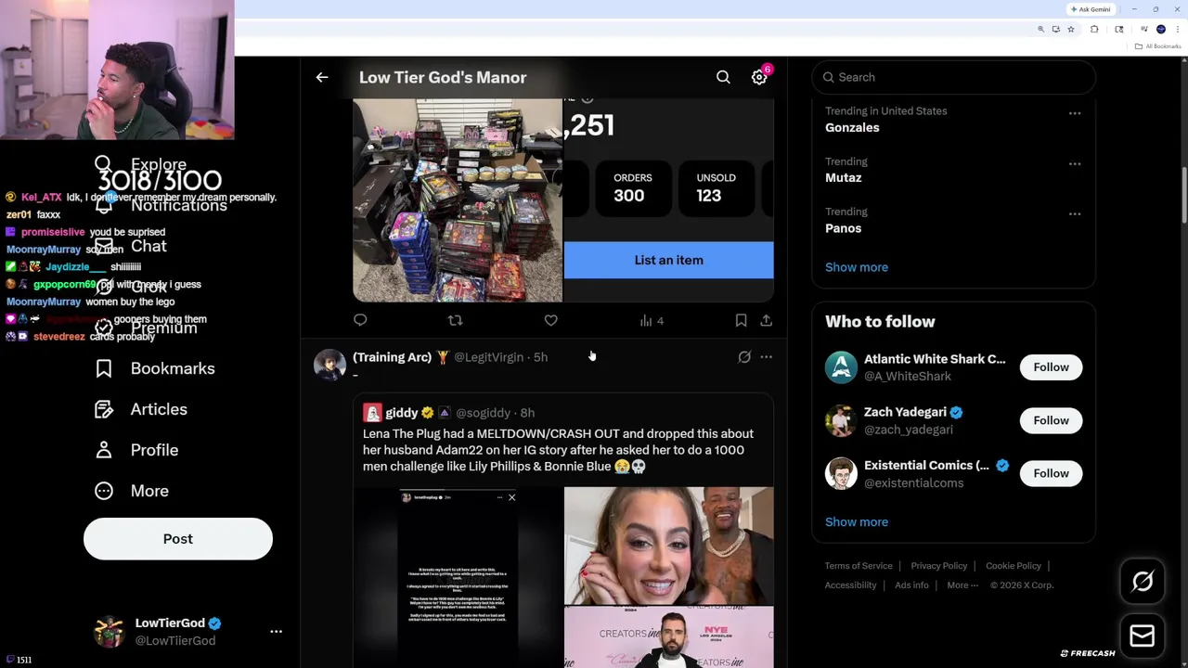Click the ORDERS 300 stat card
Viewport: 1188px width, 668px height.
[x=633, y=187]
